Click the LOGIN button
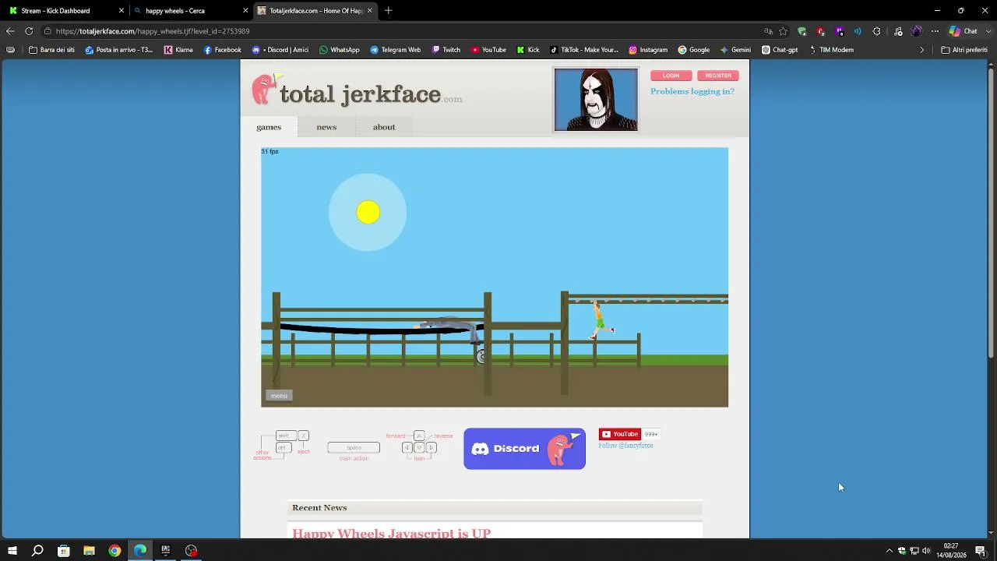Viewport: 997px width, 561px height. [671, 76]
